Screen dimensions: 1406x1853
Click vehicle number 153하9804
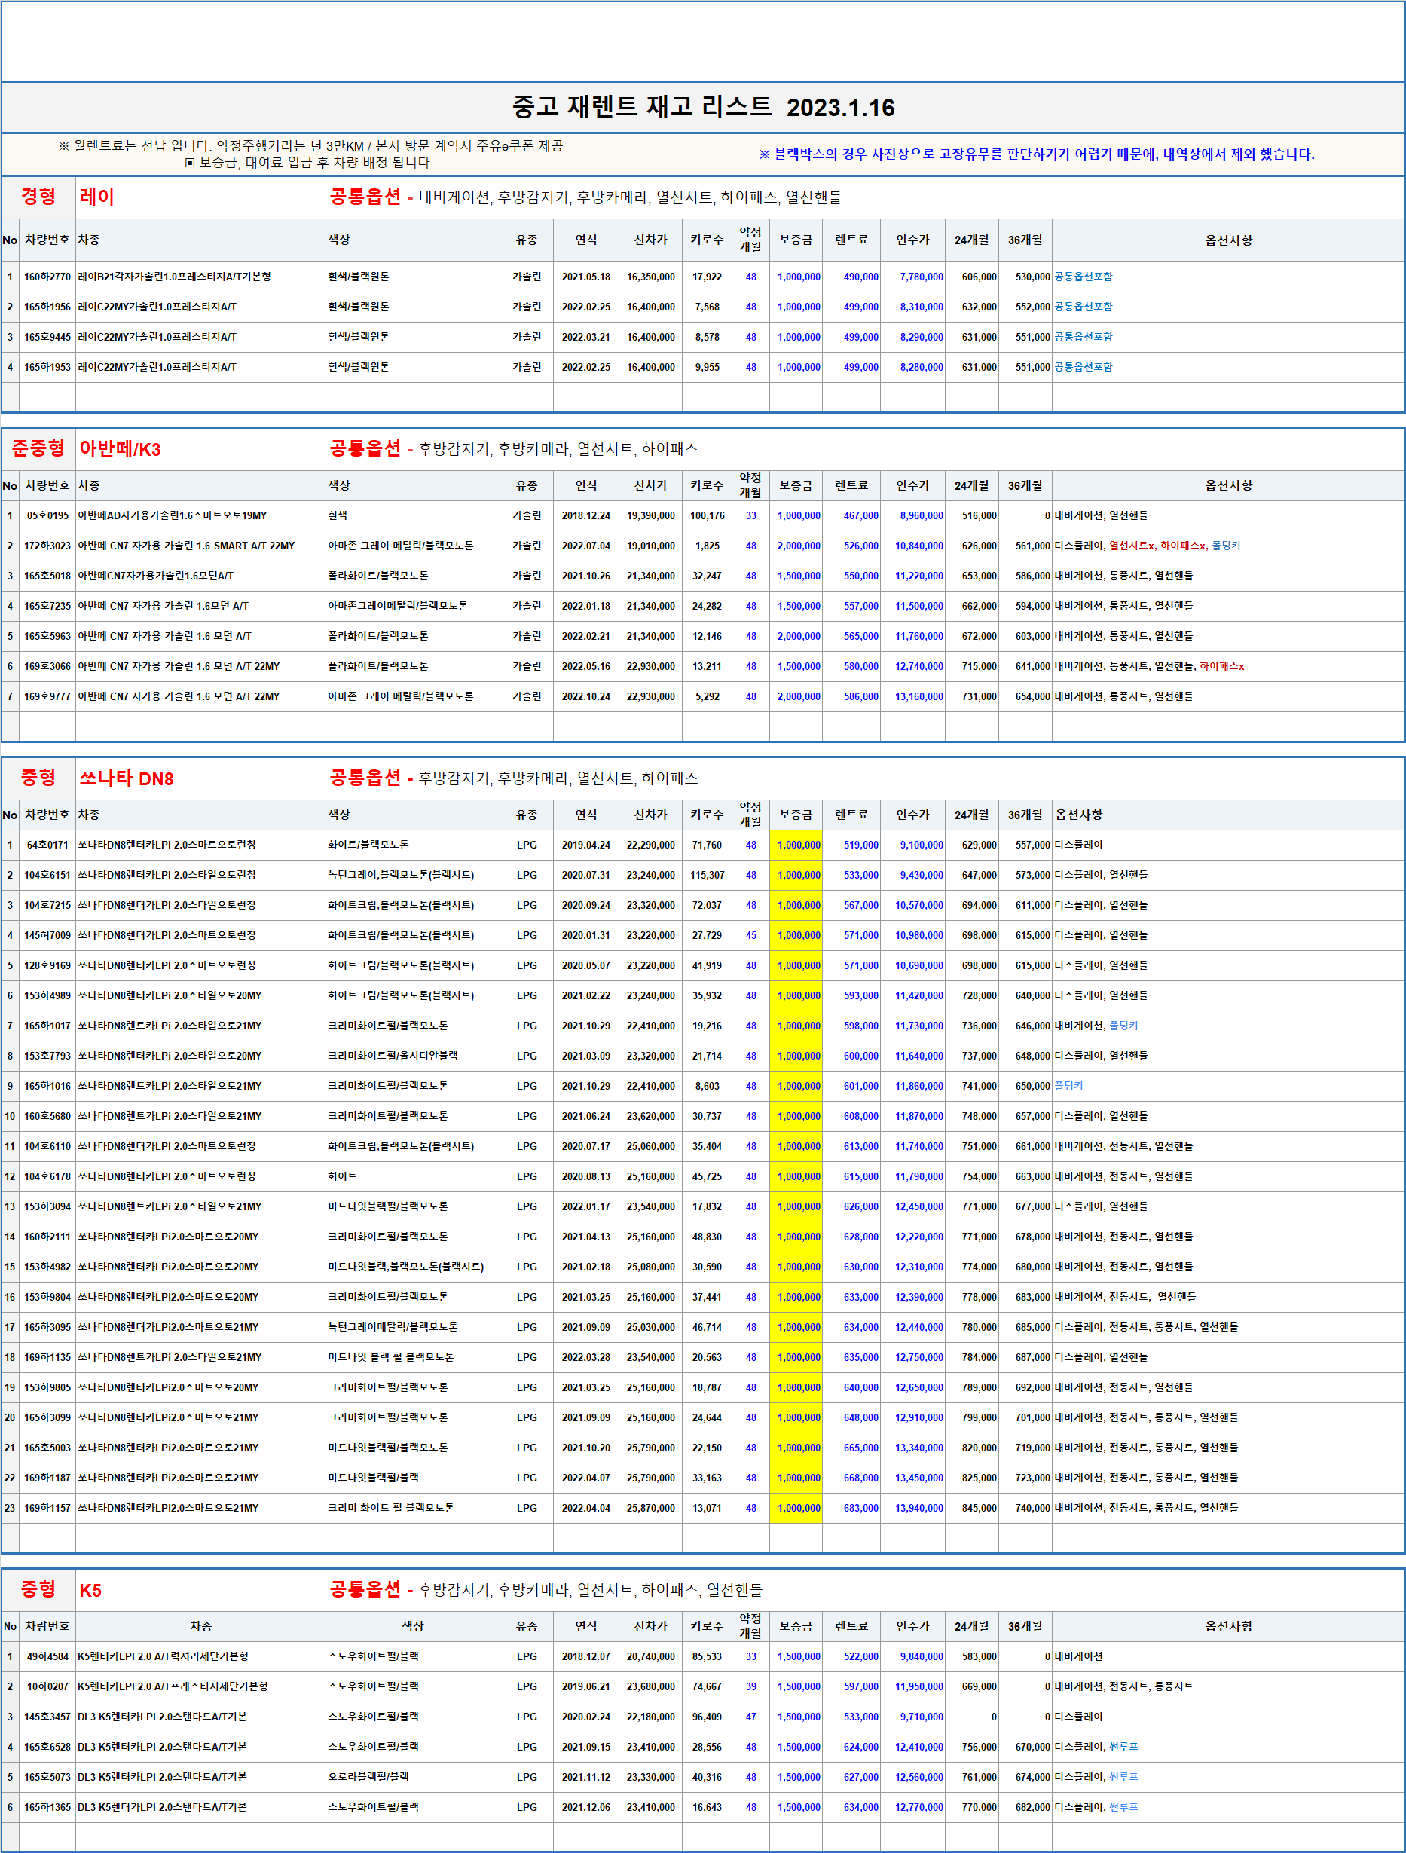47,1297
